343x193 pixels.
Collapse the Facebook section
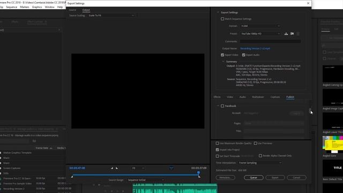(x=218, y=106)
